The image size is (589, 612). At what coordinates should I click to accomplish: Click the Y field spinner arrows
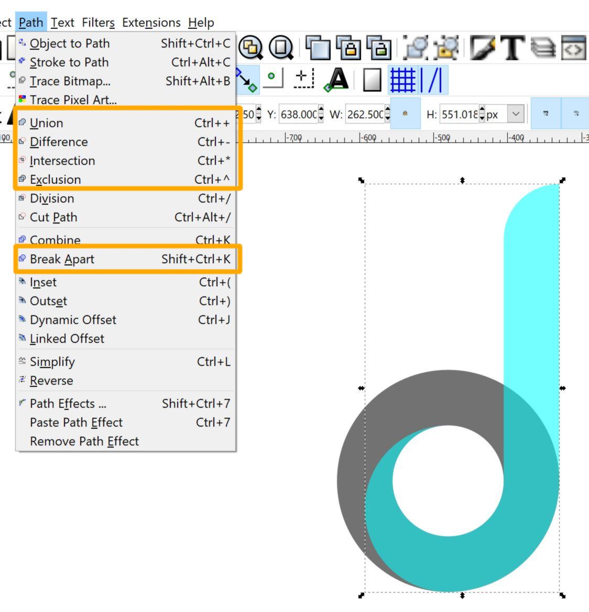coord(321,114)
